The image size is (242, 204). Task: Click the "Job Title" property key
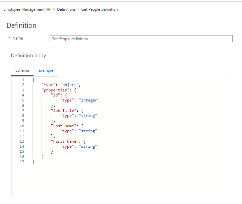pos(65,111)
